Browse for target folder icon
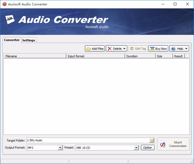 152,140
